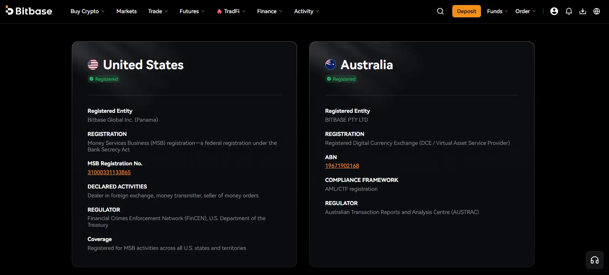This screenshot has height=275, width=609.
Task: Click the Registered for MSB activities text
Action: point(167,248)
